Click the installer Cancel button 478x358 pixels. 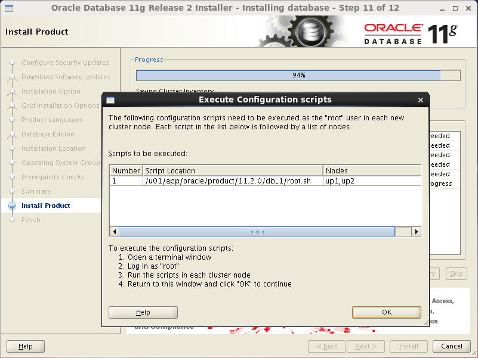[452, 346]
